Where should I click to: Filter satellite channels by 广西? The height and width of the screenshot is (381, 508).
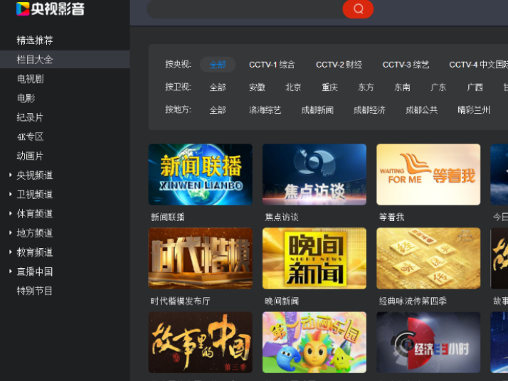pyautogui.click(x=475, y=87)
